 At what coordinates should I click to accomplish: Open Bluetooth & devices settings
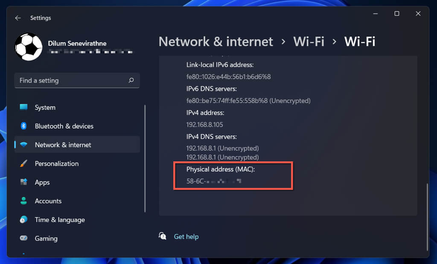(64, 126)
